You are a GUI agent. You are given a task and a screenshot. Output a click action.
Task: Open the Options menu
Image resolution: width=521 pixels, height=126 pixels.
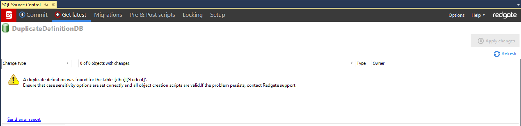pos(456,15)
